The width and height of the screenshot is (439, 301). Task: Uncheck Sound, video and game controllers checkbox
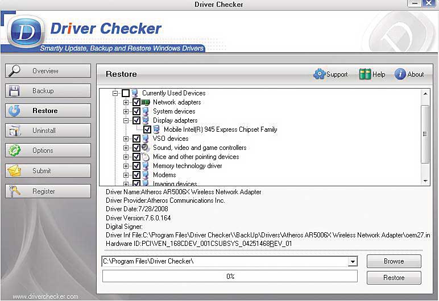(x=136, y=148)
